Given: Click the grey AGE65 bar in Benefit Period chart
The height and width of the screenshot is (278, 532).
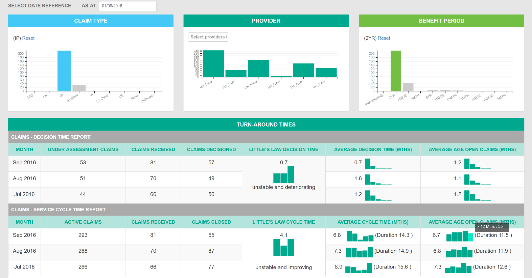Looking at the screenshot, I should coord(408,87).
